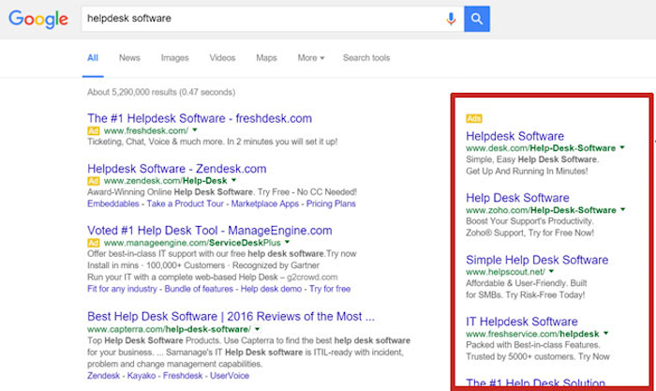Open the Embeddables sitelink
The height and width of the screenshot is (391, 656).
point(113,203)
